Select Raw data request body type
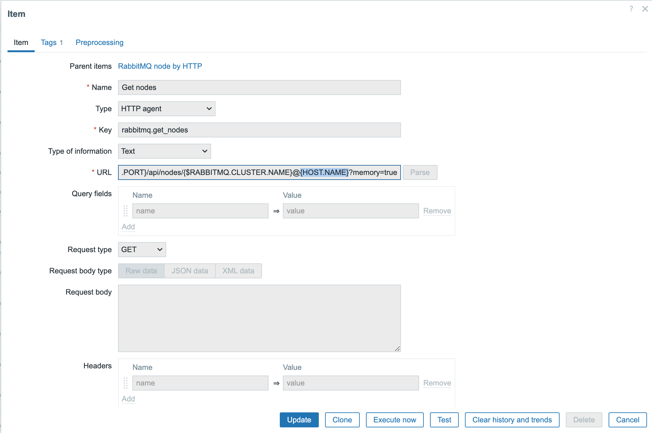 [x=141, y=271]
